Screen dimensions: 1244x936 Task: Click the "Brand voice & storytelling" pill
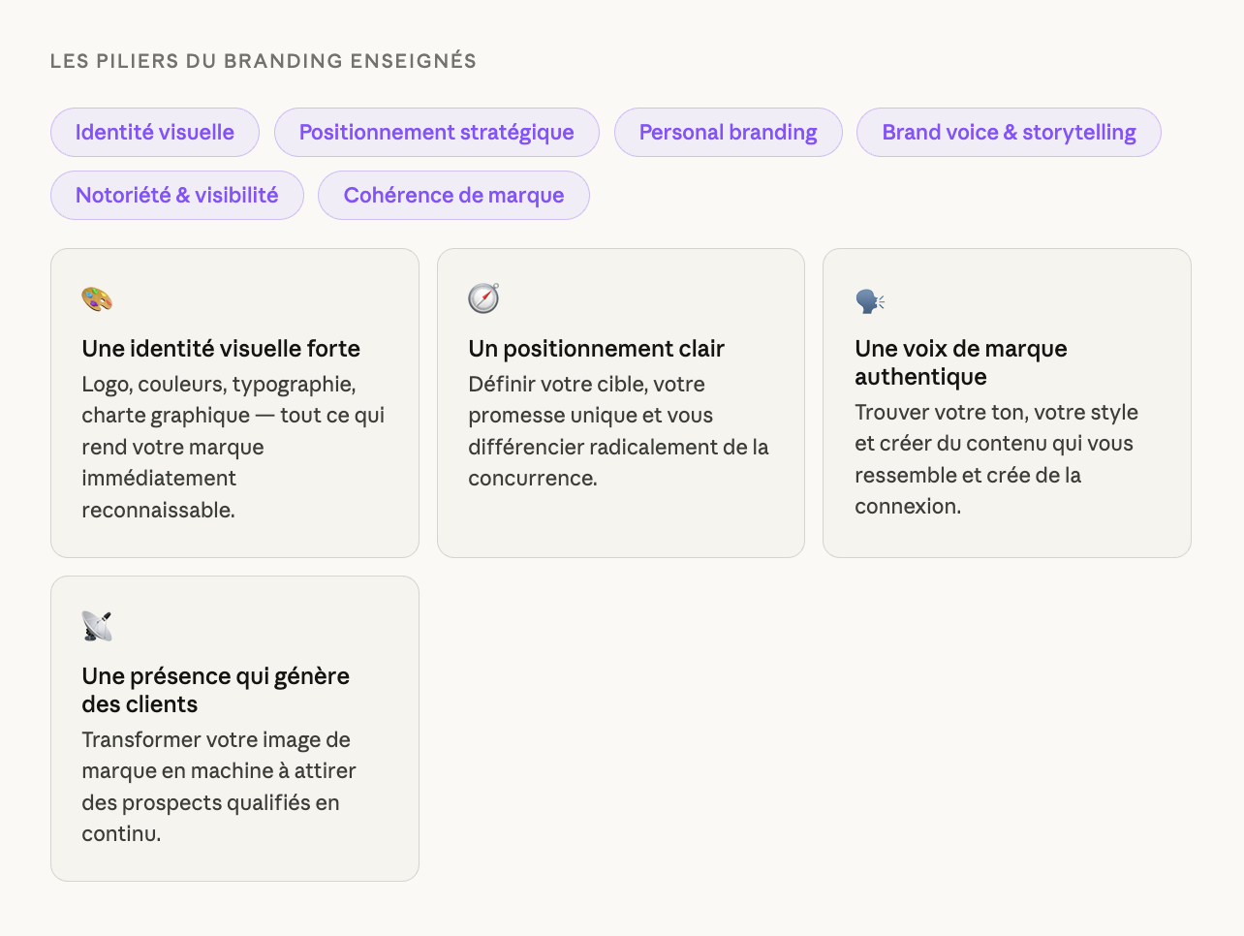pos(1009,133)
